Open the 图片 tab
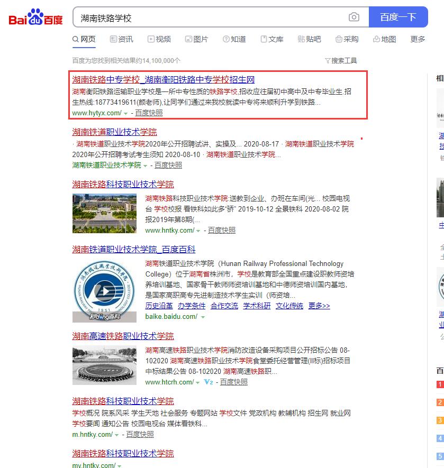The width and height of the screenshot is (444, 468). 196,39
